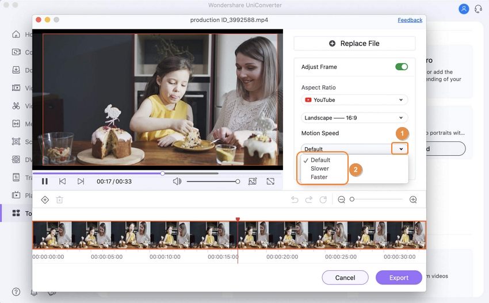This screenshot has width=489, height=303.
Task: Click the video clip thumbnail strip
Action: 229,235
